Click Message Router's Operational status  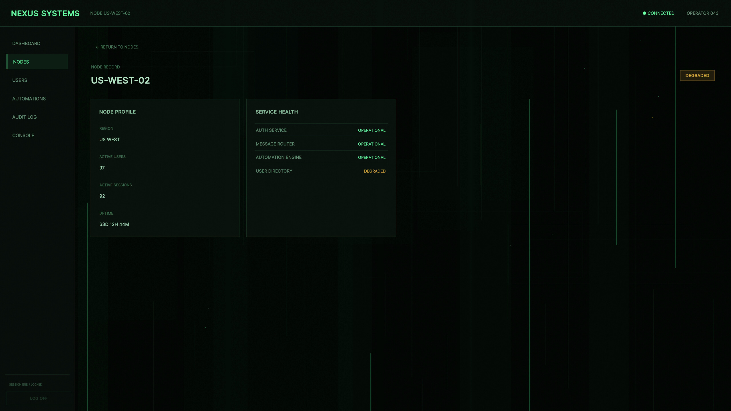pos(371,144)
